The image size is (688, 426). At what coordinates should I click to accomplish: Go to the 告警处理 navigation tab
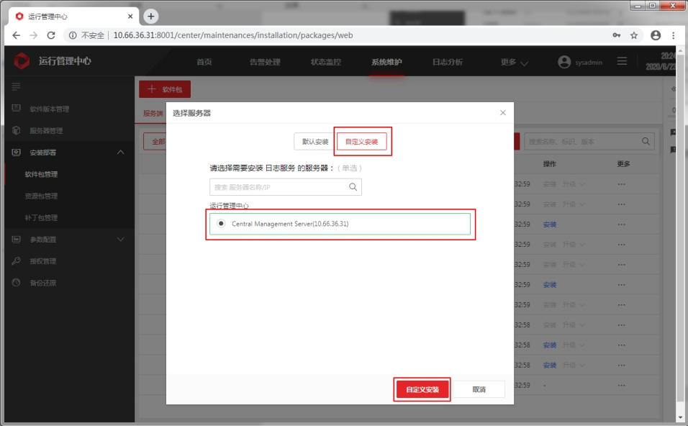(x=265, y=63)
